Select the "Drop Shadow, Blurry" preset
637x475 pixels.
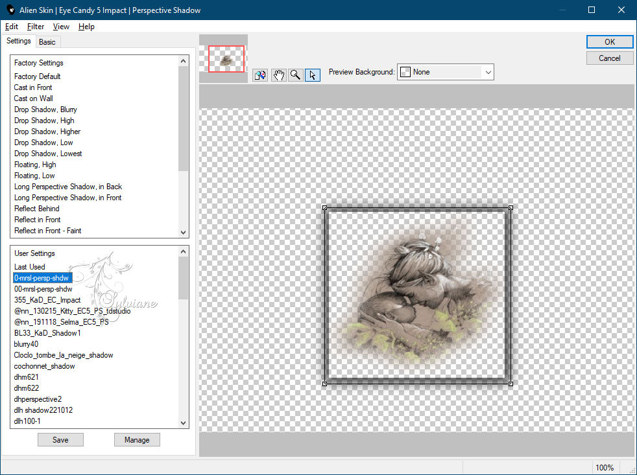(x=45, y=110)
